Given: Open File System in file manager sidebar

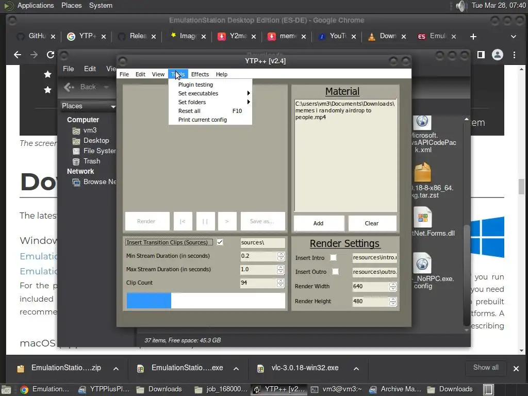Looking at the screenshot, I should coord(94,151).
